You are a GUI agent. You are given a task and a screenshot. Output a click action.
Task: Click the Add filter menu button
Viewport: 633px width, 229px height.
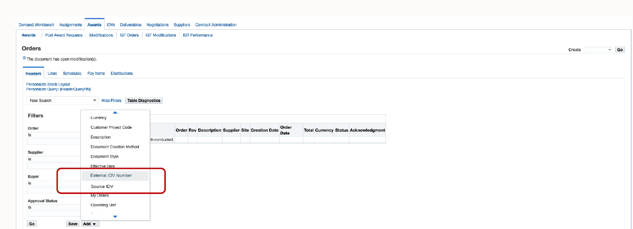coord(90,224)
